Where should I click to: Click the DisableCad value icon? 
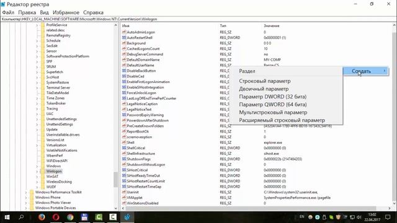pos(124,76)
